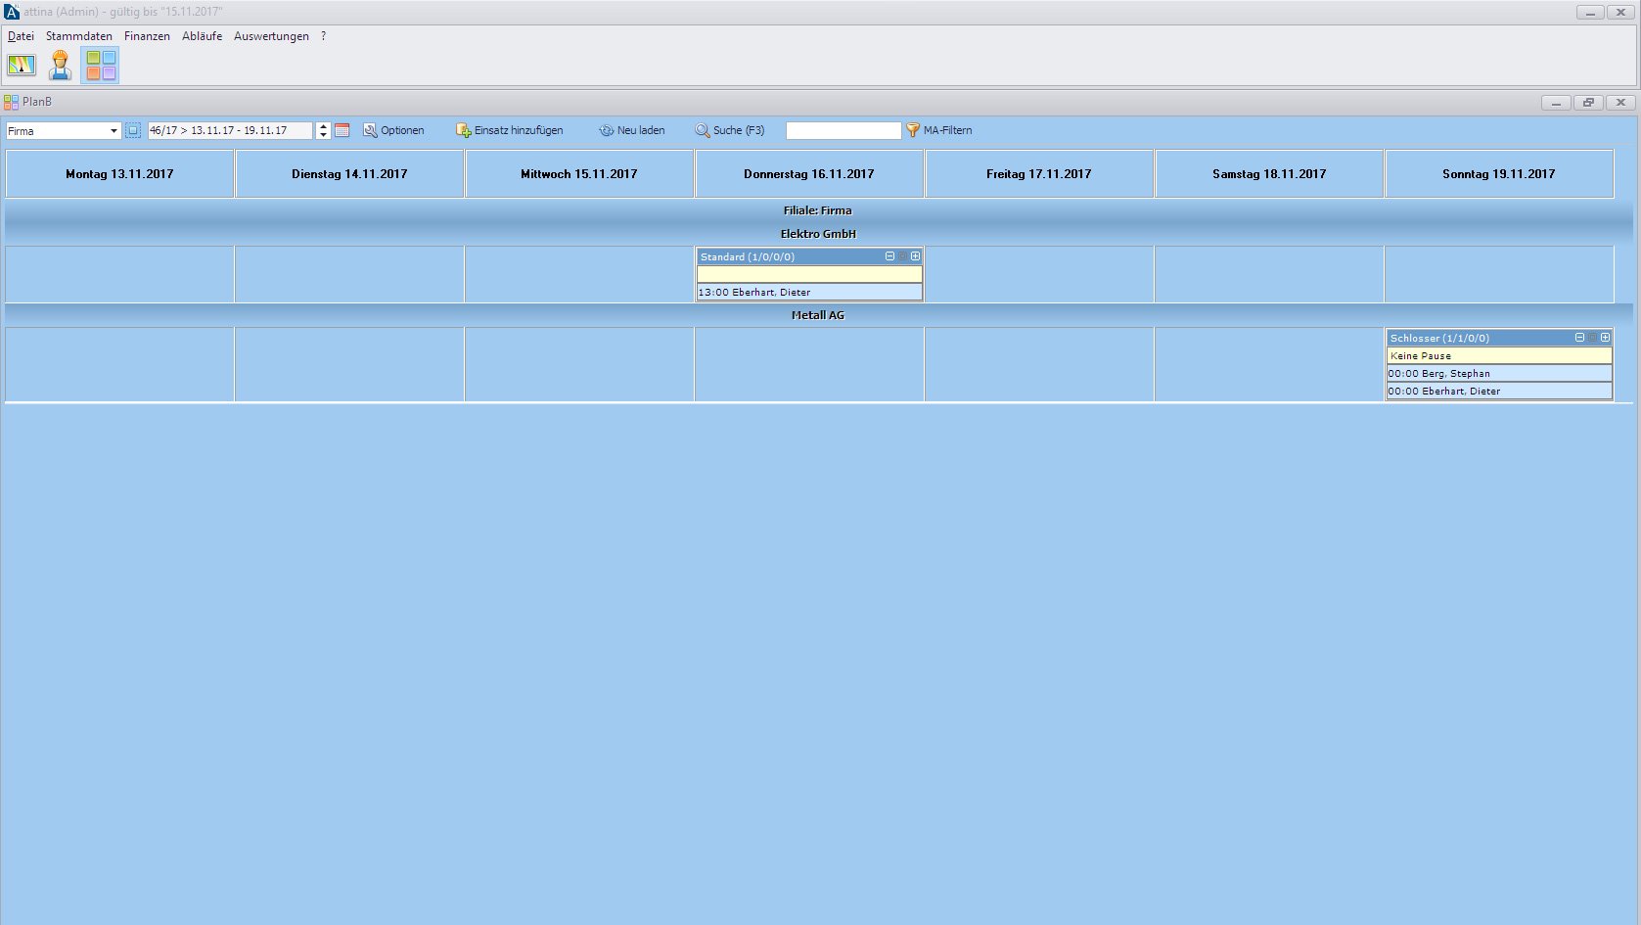The width and height of the screenshot is (1641, 925).
Task: Collapse the Standard shift with minus icon
Action: 889,256
